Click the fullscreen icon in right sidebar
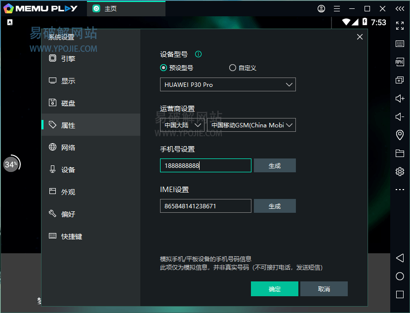Image resolution: width=410 pixels, height=313 pixels. pyautogui.click(x=400, y=26)
